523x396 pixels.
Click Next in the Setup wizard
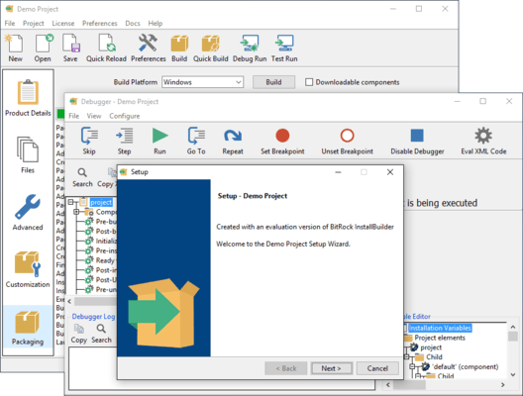331,368
